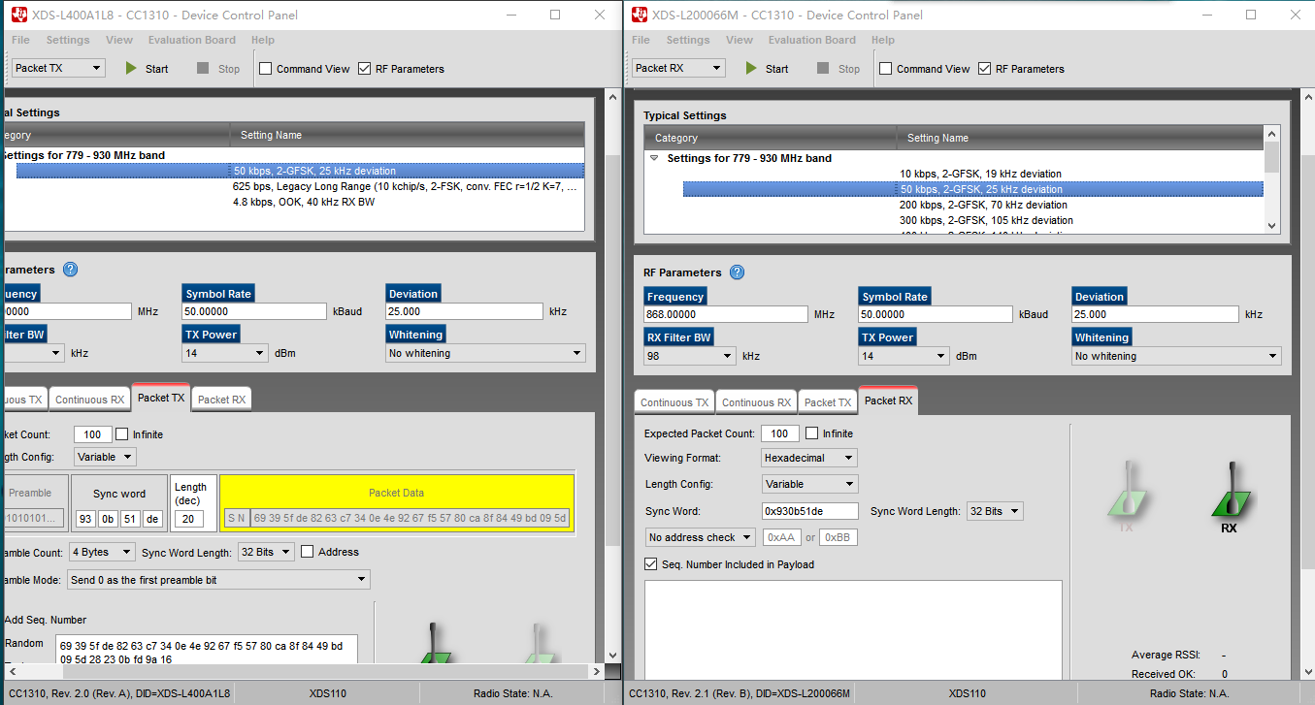Open the Packet TX mode dropdown in toolbar
The width and height of the screenshot is (1315, 705).
pos(58,68)
